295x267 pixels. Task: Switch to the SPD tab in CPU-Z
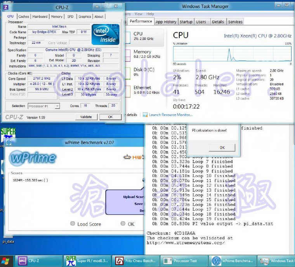pyautogui.click(x=70, y=17)
